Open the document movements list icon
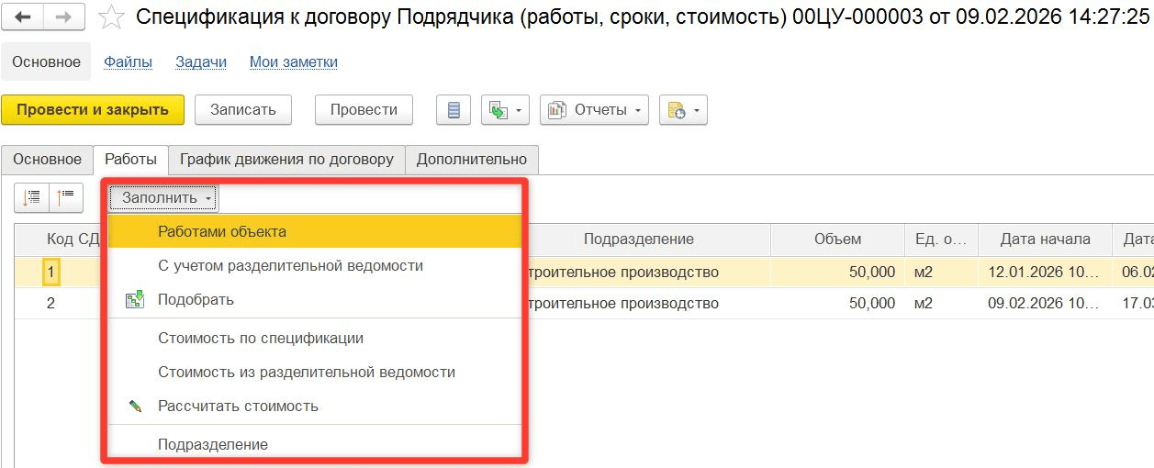The image size is (1154, 468). (x=453, y=110)
